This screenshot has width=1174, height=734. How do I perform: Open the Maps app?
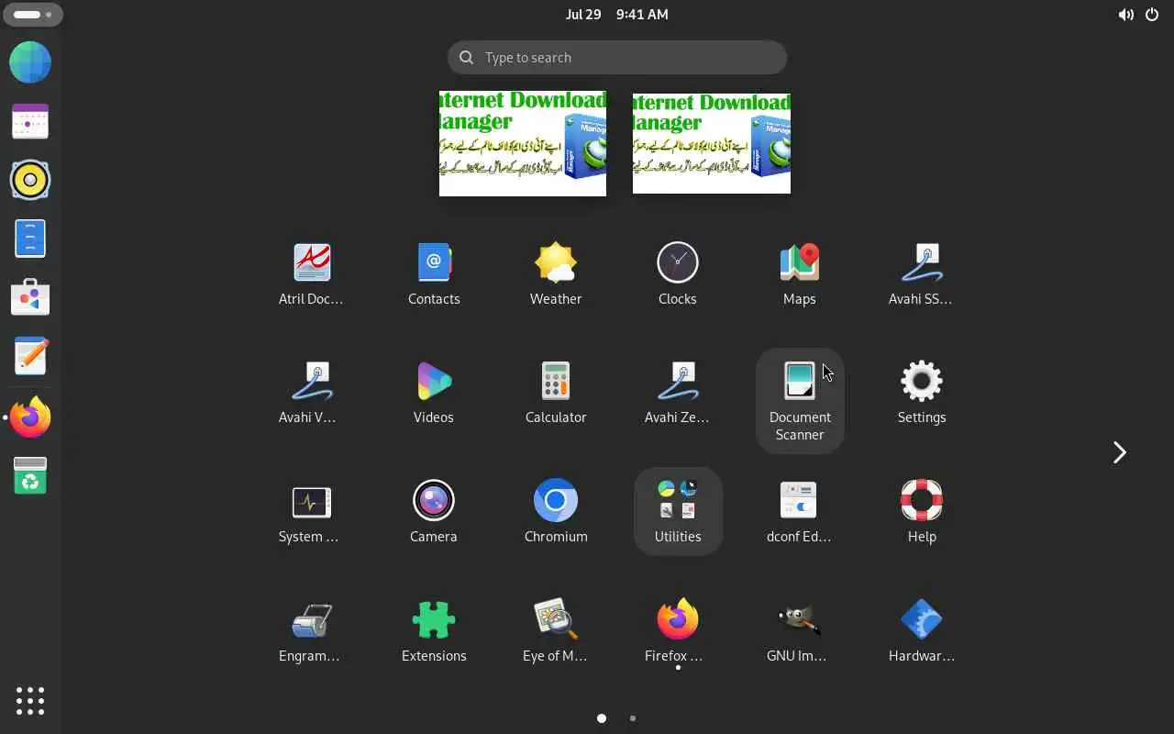pyautogui.click(x=800, y=272)
